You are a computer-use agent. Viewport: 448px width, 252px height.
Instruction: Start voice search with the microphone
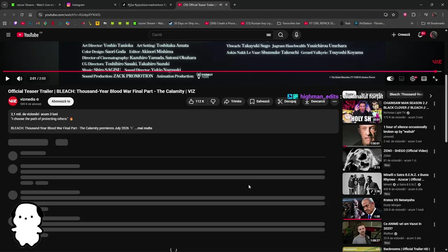point(296,35)
